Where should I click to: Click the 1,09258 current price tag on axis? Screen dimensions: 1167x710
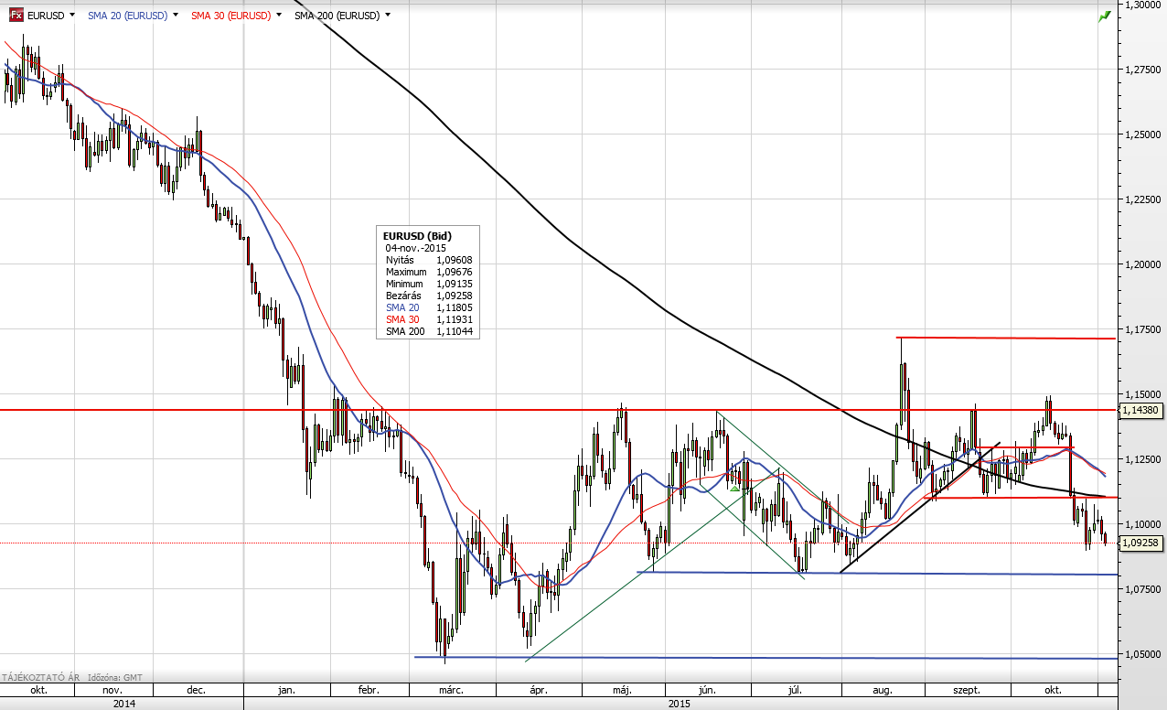click(1142, 543)
